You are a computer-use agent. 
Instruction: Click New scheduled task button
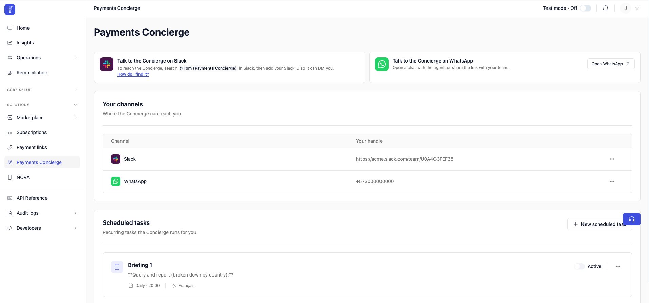tap(599, 224)
